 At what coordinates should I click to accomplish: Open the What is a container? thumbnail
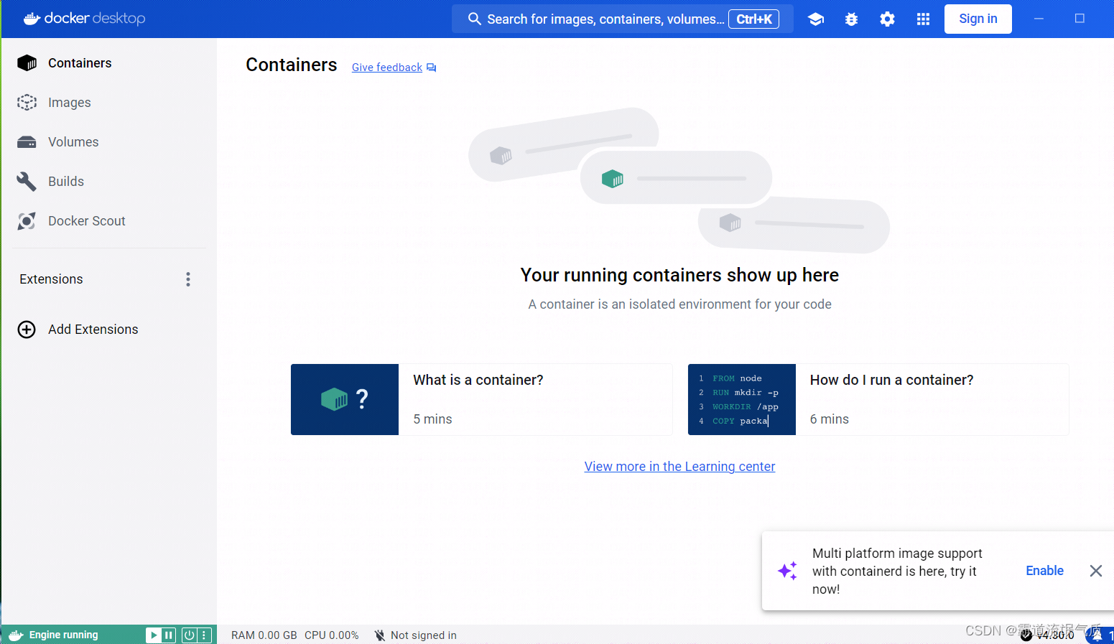[345, 399]
